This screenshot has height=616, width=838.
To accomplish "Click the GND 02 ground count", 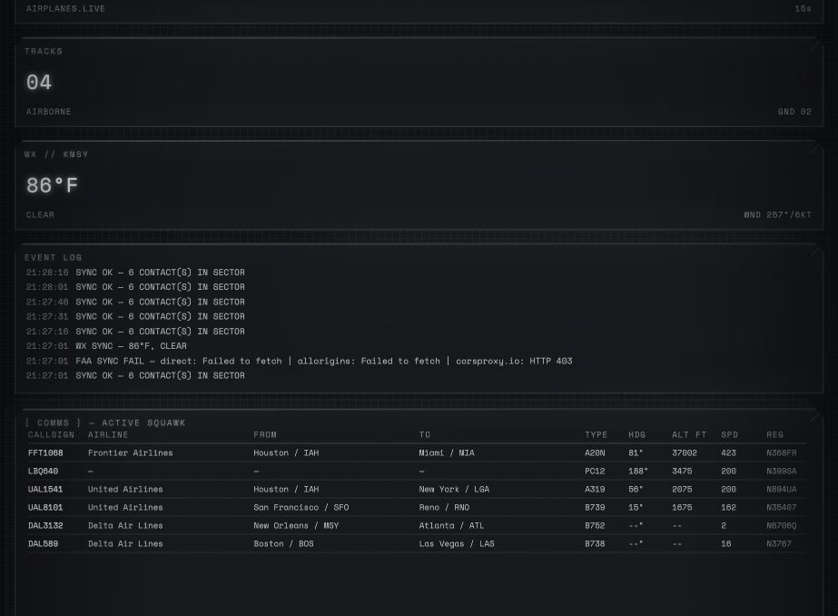I will (x=794, y=112).
